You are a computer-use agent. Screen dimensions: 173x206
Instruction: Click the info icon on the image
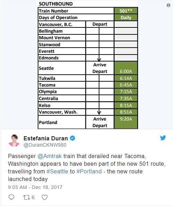pyautogui.click(x=169, y=5)
